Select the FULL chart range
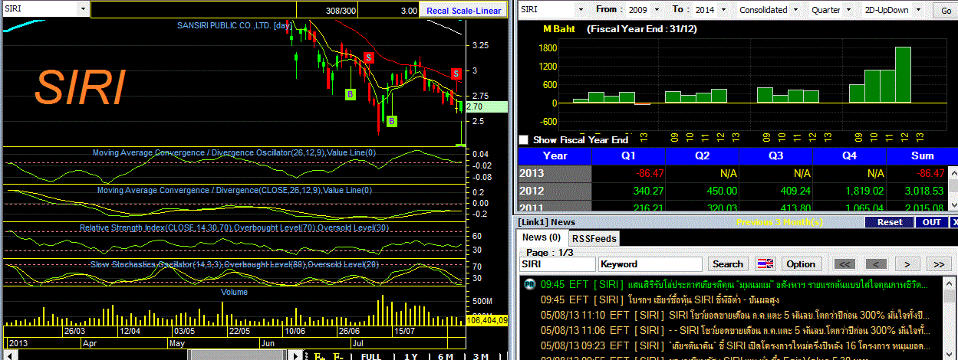958x360 pixels. point(371,356)
